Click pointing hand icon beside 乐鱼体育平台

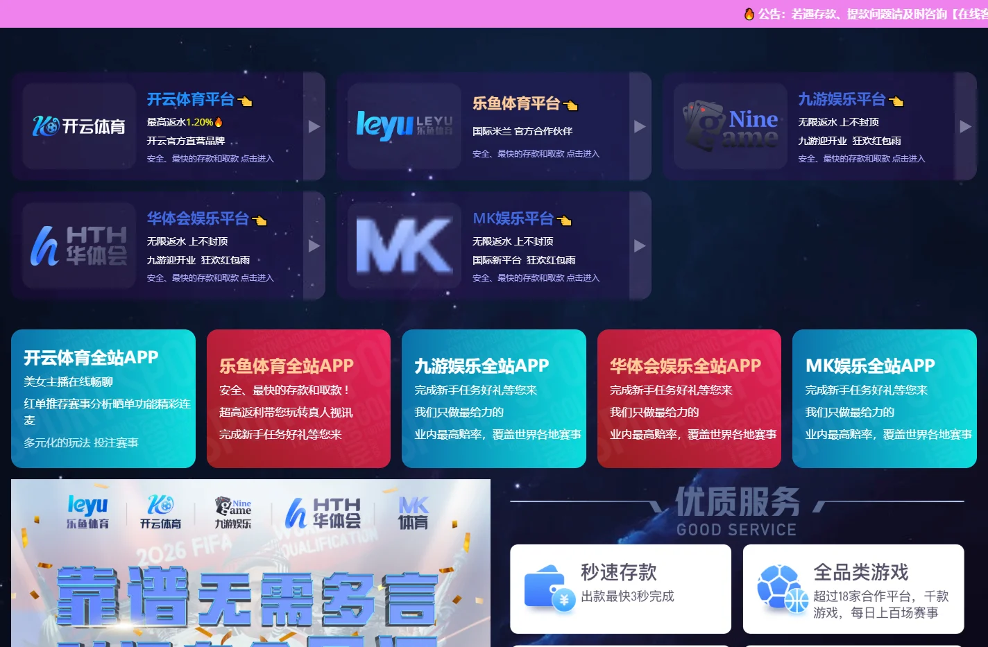pyautogui.click(x=570, y=105)
